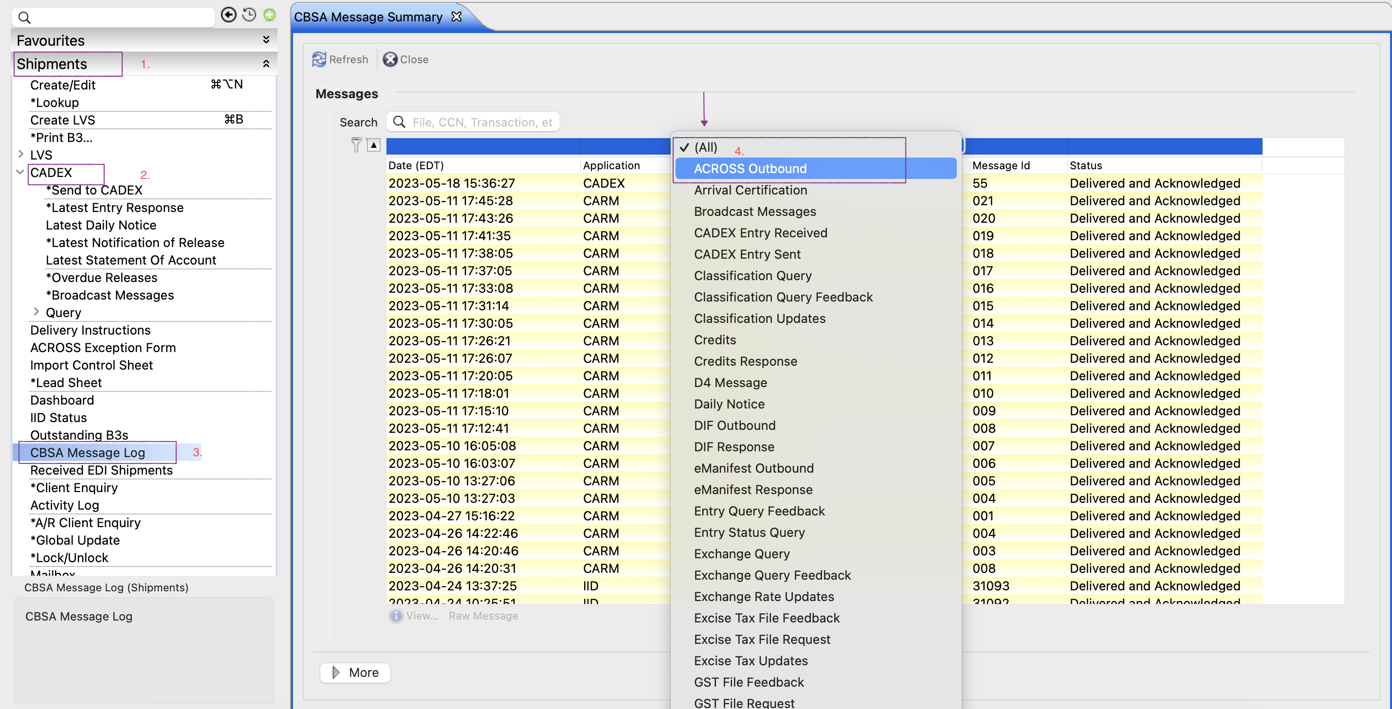Select message row dated 2023-05-18 15:36:27
Image resolution: width=1392 pixels, height=709 pixels.
coord(824,183)
